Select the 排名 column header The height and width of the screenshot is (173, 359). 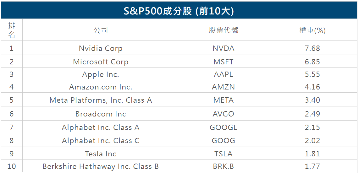pyautogui.click(x=12, y=30)
